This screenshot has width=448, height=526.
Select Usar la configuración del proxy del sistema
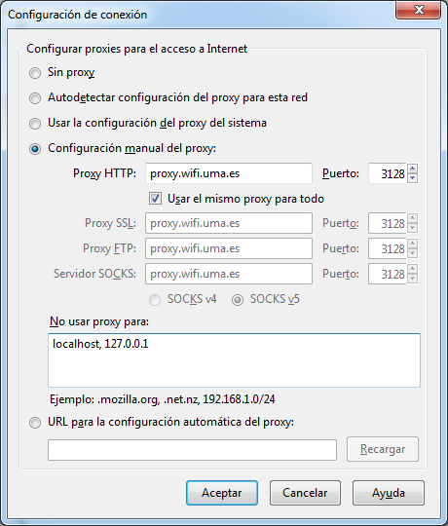tap(35, 124)
